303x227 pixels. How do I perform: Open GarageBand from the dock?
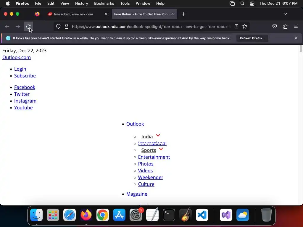pyautogui.click(x=186, y=215)
